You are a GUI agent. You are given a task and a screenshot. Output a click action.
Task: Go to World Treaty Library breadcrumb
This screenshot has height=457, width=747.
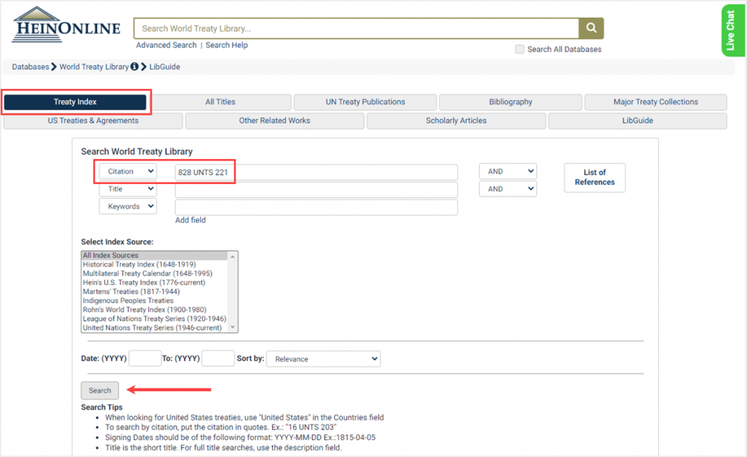tap(94, 66)
